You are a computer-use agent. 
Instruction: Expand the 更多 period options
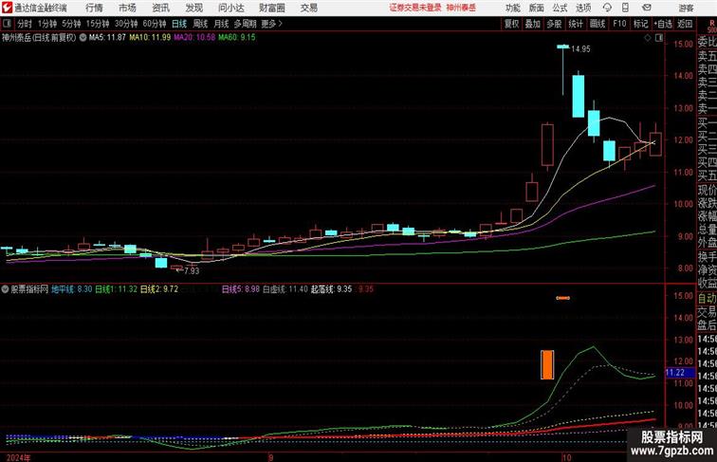point(271,24)
